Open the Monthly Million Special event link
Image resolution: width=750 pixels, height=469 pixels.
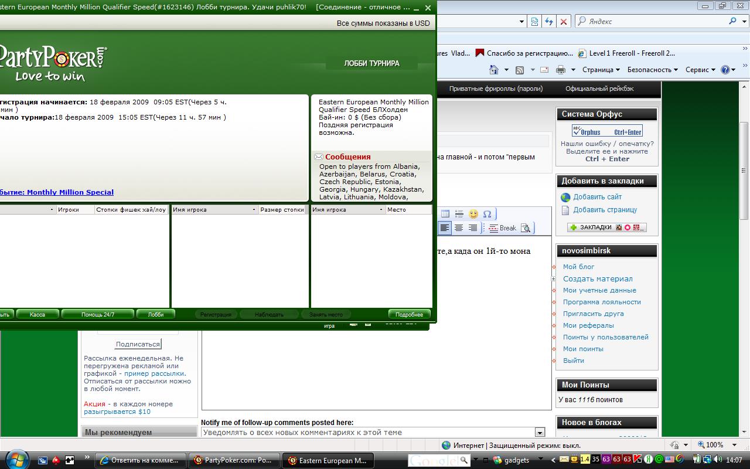click(70, 192)
